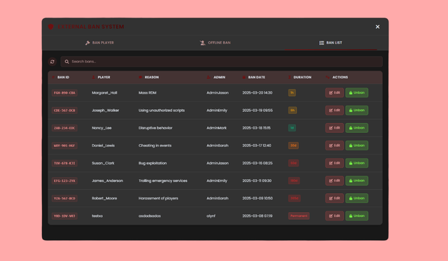The image size is (448, 261).
Task: Unban Daniel_Lewis
Action: coord(356,146)
